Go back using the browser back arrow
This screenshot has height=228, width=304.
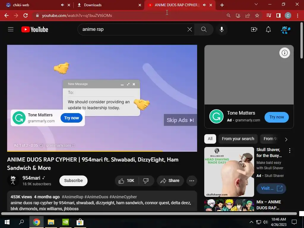tap(7, 15)
